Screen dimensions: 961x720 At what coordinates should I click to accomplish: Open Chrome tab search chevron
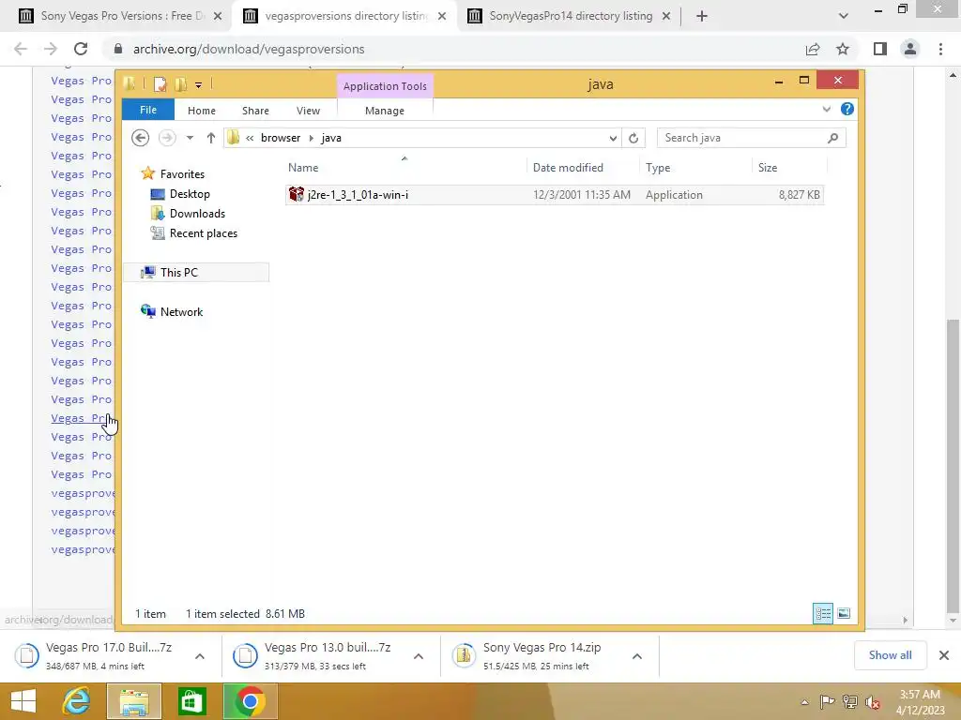[844, 16]
